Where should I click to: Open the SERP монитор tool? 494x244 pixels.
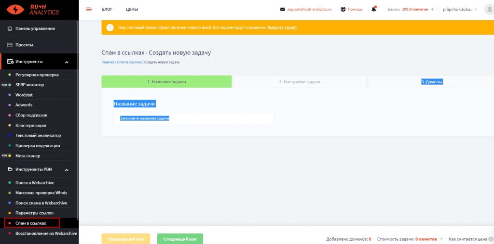tap(29, 85)
